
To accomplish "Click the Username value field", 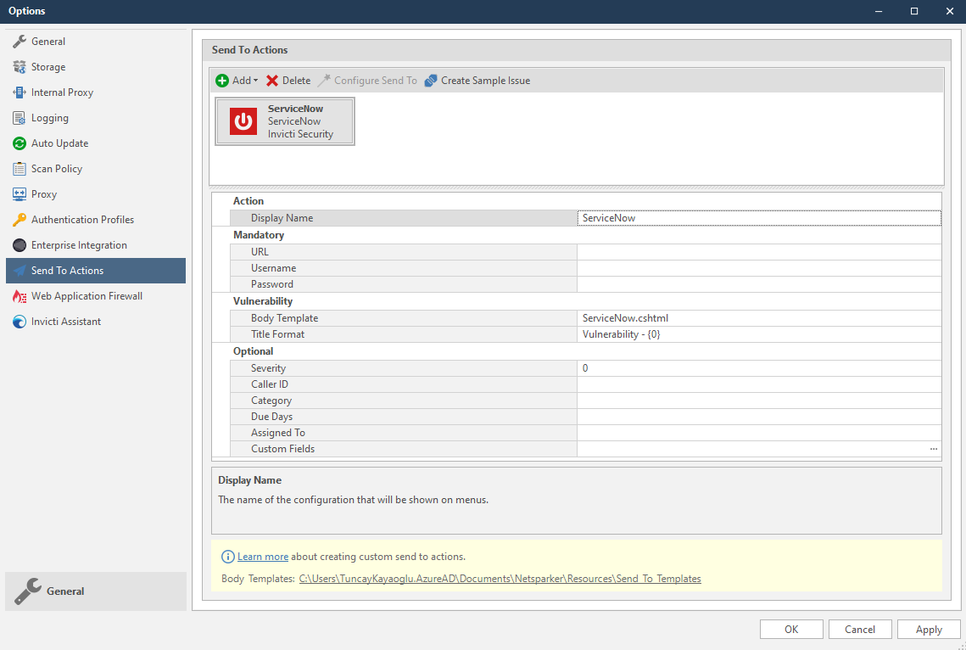I will [759, 268].
